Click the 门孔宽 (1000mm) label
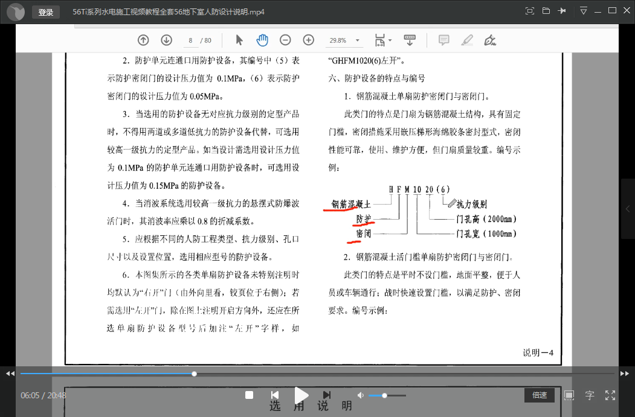 pyautogui.click(x=486, y=234)
